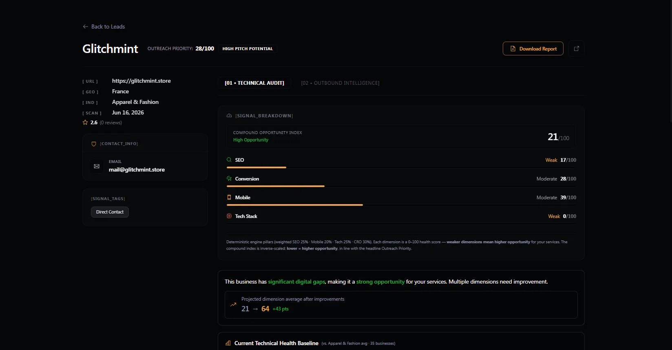672x350 pixels.
Task: Click the 2.6 (0 reviews) rating text
Action: tap(106, 123)
